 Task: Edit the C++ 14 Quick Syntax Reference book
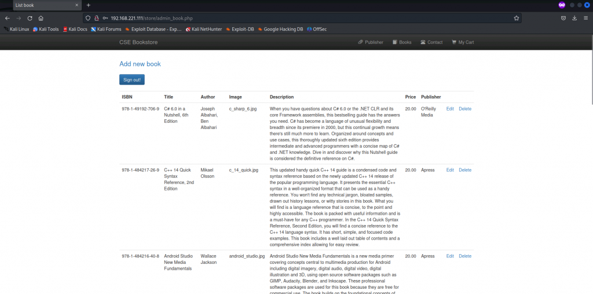point(450,170)
